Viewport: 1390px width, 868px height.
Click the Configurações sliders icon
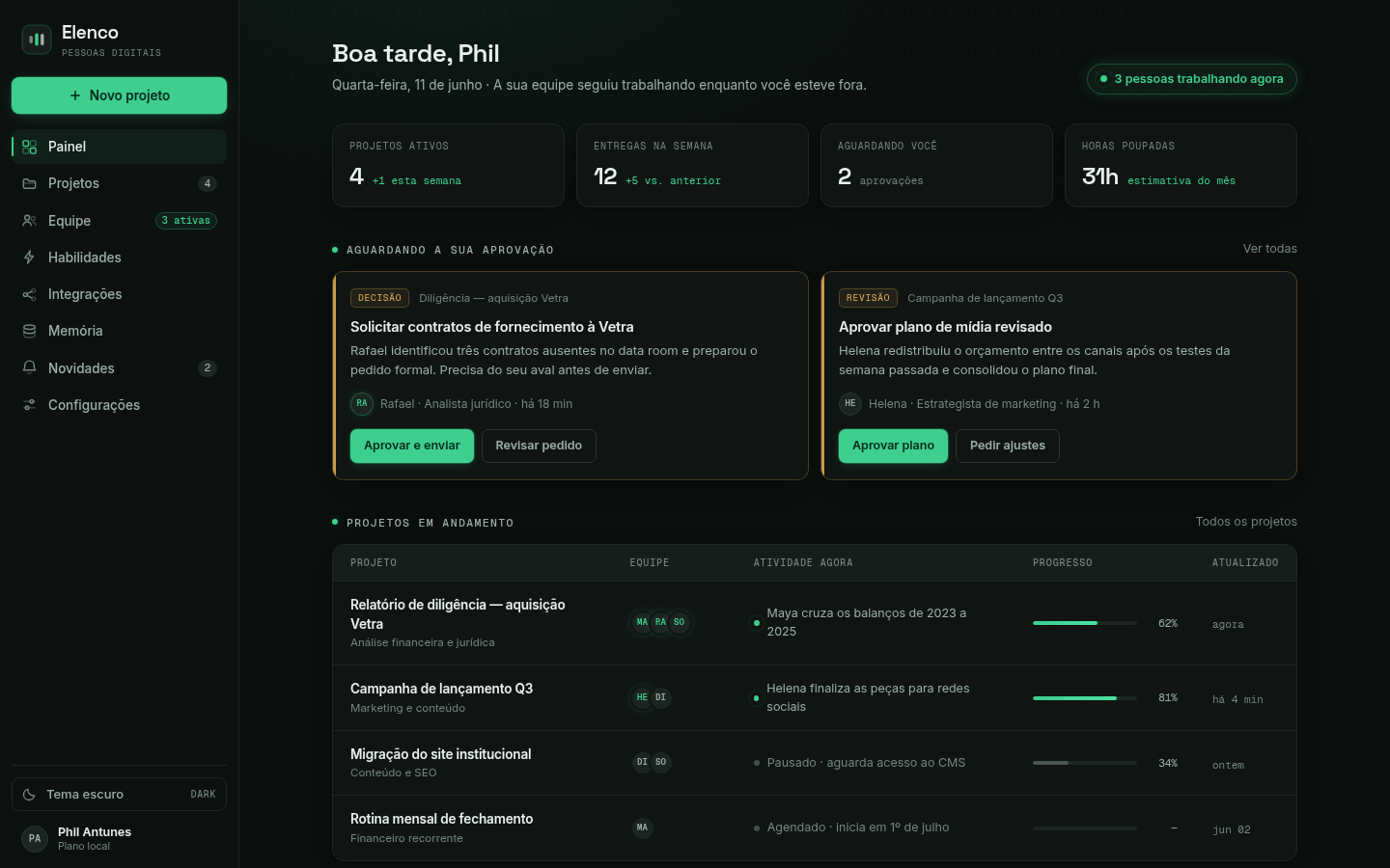[x=29, y=405]
